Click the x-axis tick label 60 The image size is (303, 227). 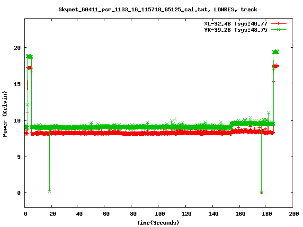point(106,214)
